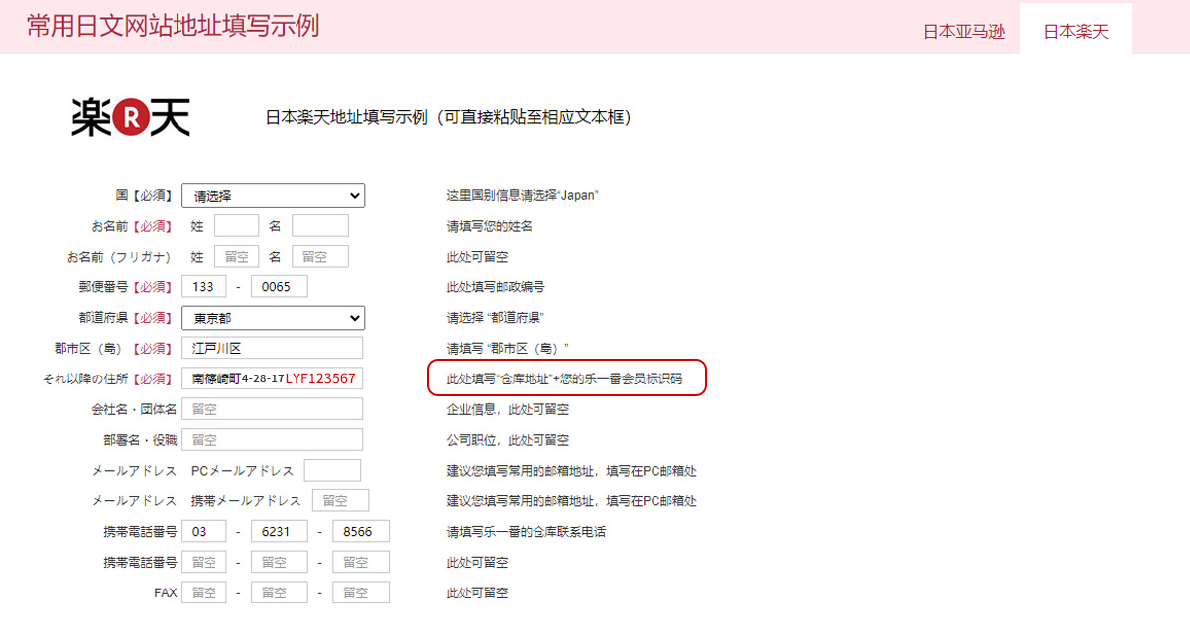Click the 部署名・役職 input field
1190x644 pixels.
[x=273, y=440]
